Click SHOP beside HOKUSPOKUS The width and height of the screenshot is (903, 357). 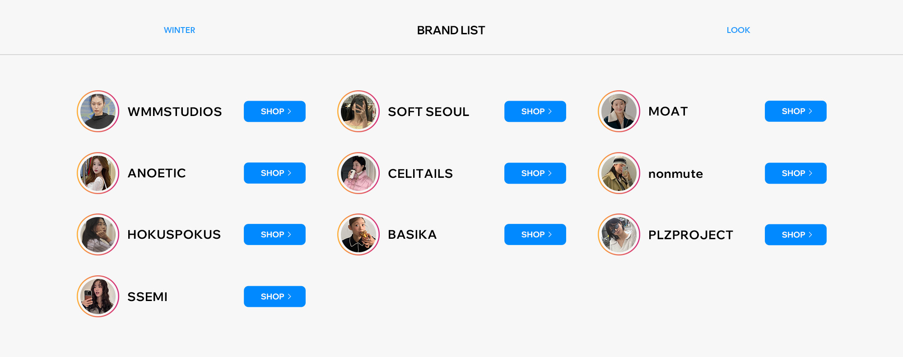pos(275,235)
